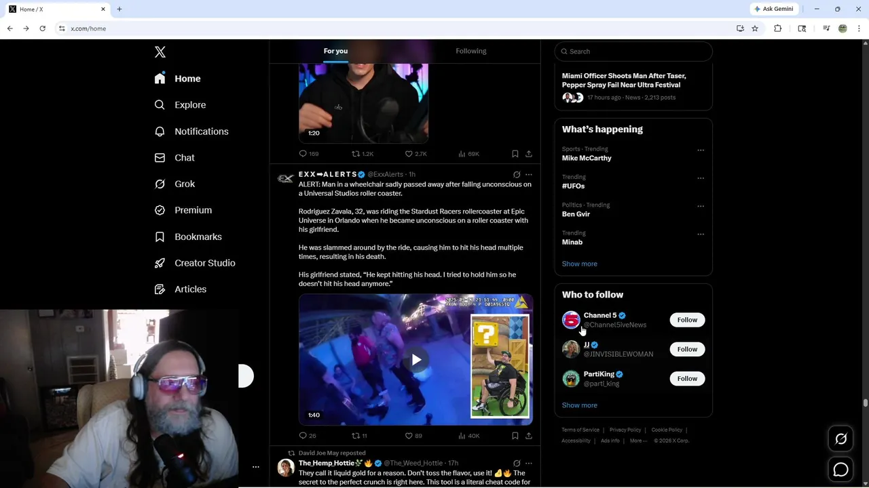Bookmark the post with 69K views
The image size is (869, 488).
[515, 154]
